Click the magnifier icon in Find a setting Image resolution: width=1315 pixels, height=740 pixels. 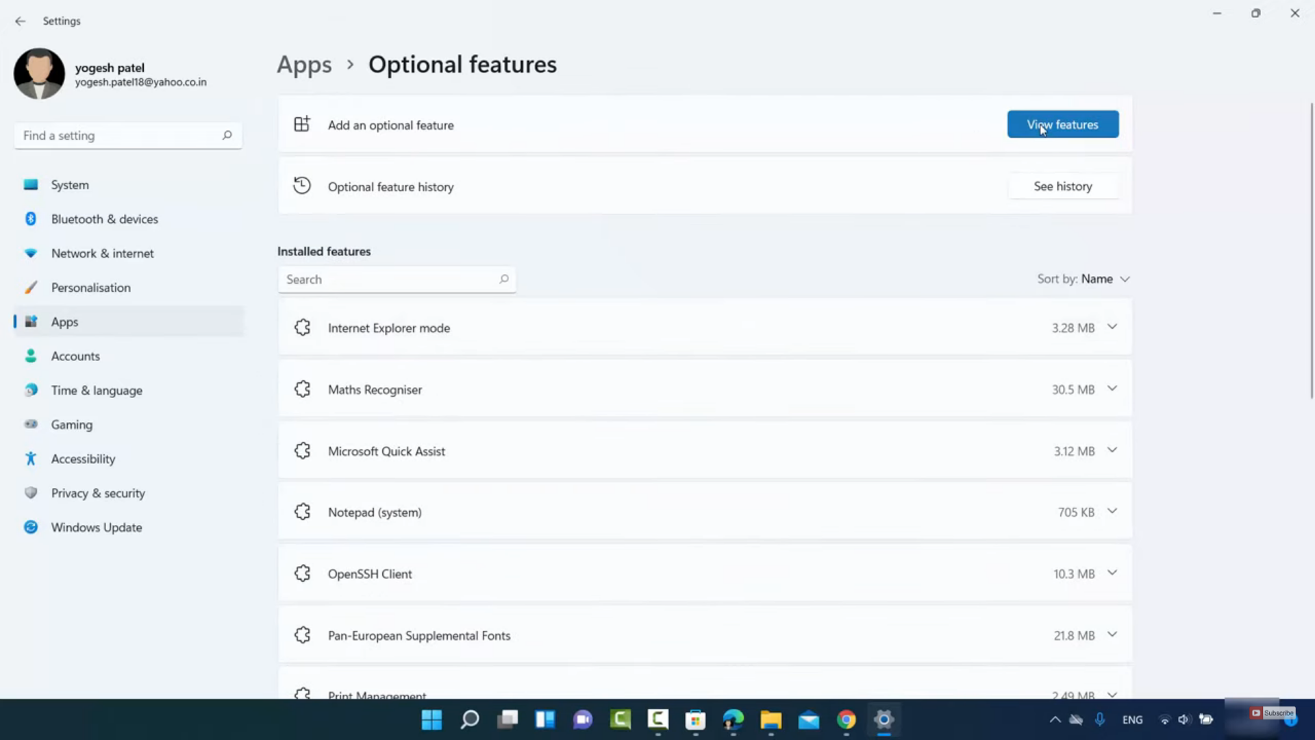(x=227, y=136)
